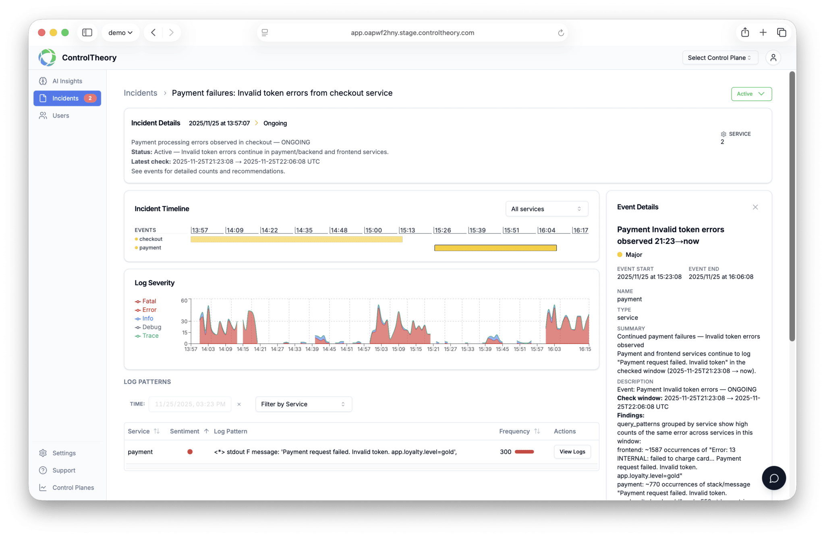This screenshot has height=538, width=825.
Task: Open the user profile icon
Action: [x=773, y=58]
